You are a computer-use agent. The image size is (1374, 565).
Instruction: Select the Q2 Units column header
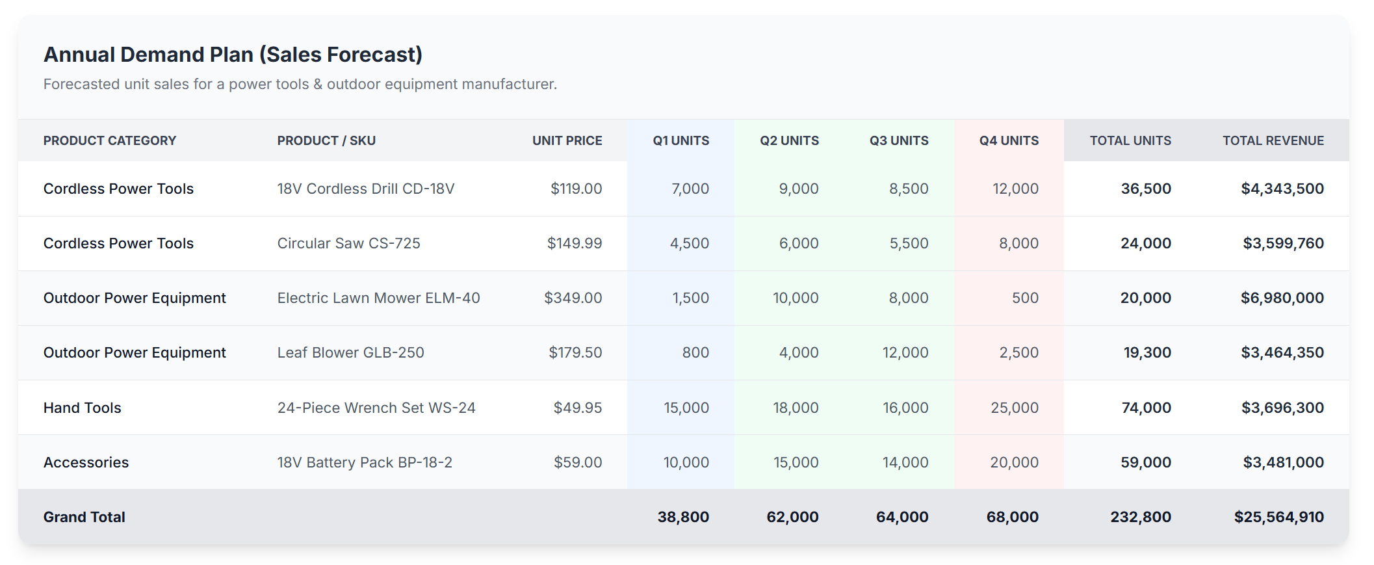789,140
